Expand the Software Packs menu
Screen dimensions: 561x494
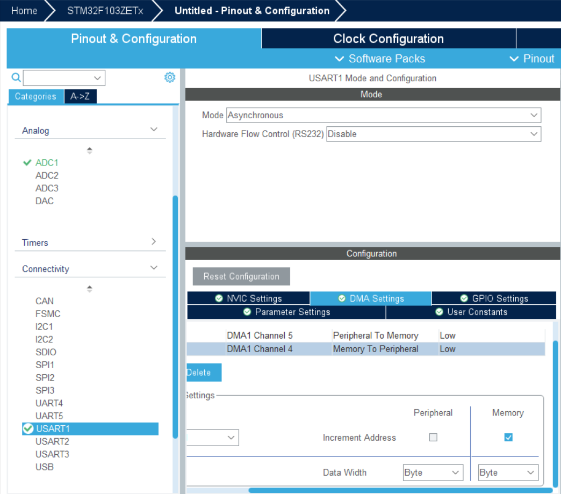[380, 59]
